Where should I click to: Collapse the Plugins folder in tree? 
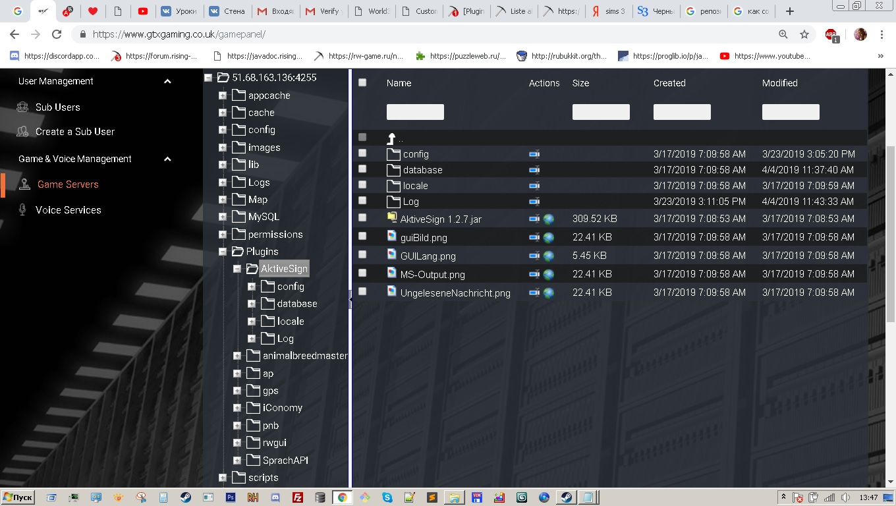click(x=223, y=252)
